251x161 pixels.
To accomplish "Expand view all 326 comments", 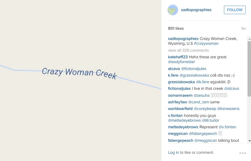I will tap(188, 50).
